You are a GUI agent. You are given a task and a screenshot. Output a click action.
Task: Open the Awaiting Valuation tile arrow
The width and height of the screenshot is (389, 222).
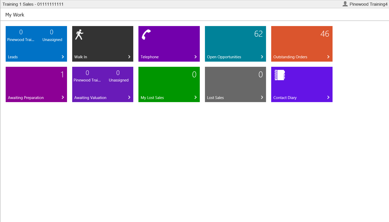[x=129, y=97]
